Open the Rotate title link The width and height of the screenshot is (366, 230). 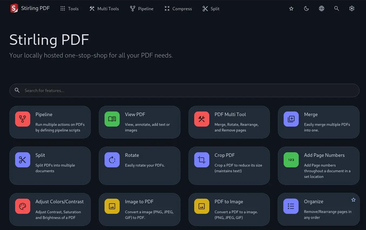pos(132,155)
